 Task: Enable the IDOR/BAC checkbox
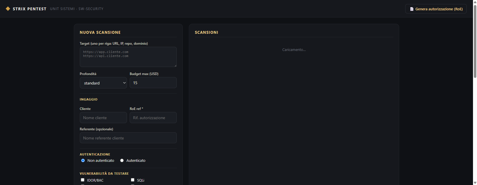click(83, 180)
